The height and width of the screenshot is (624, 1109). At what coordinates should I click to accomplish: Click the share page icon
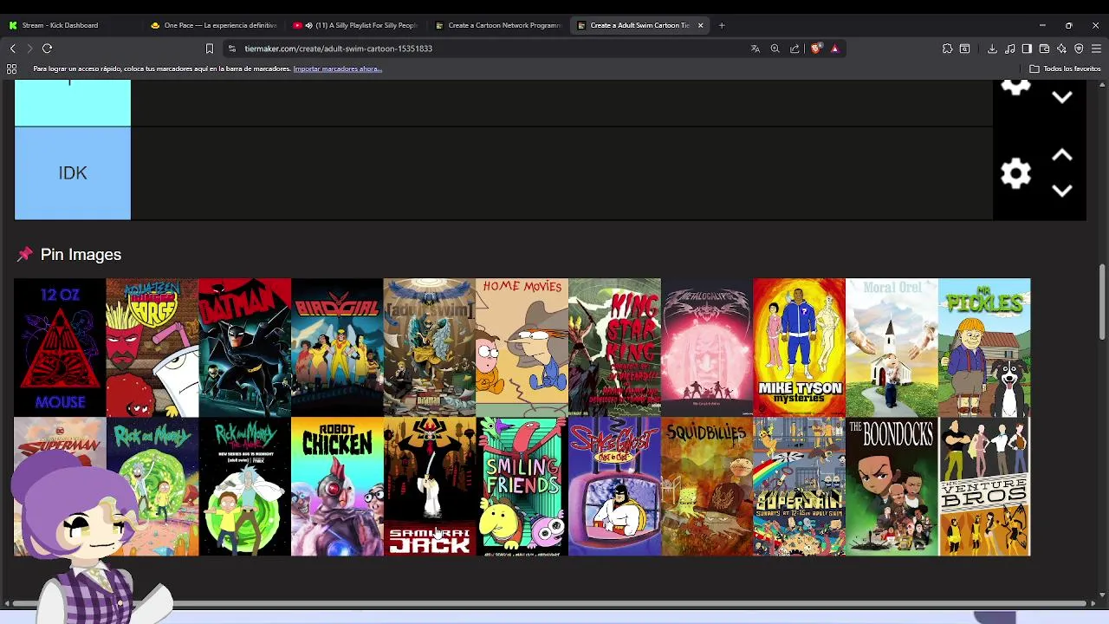pyautogui.click(x=794, y=49)
